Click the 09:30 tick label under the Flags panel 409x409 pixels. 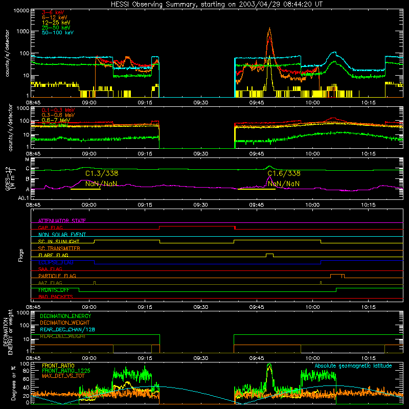click(x=200, y=307)
